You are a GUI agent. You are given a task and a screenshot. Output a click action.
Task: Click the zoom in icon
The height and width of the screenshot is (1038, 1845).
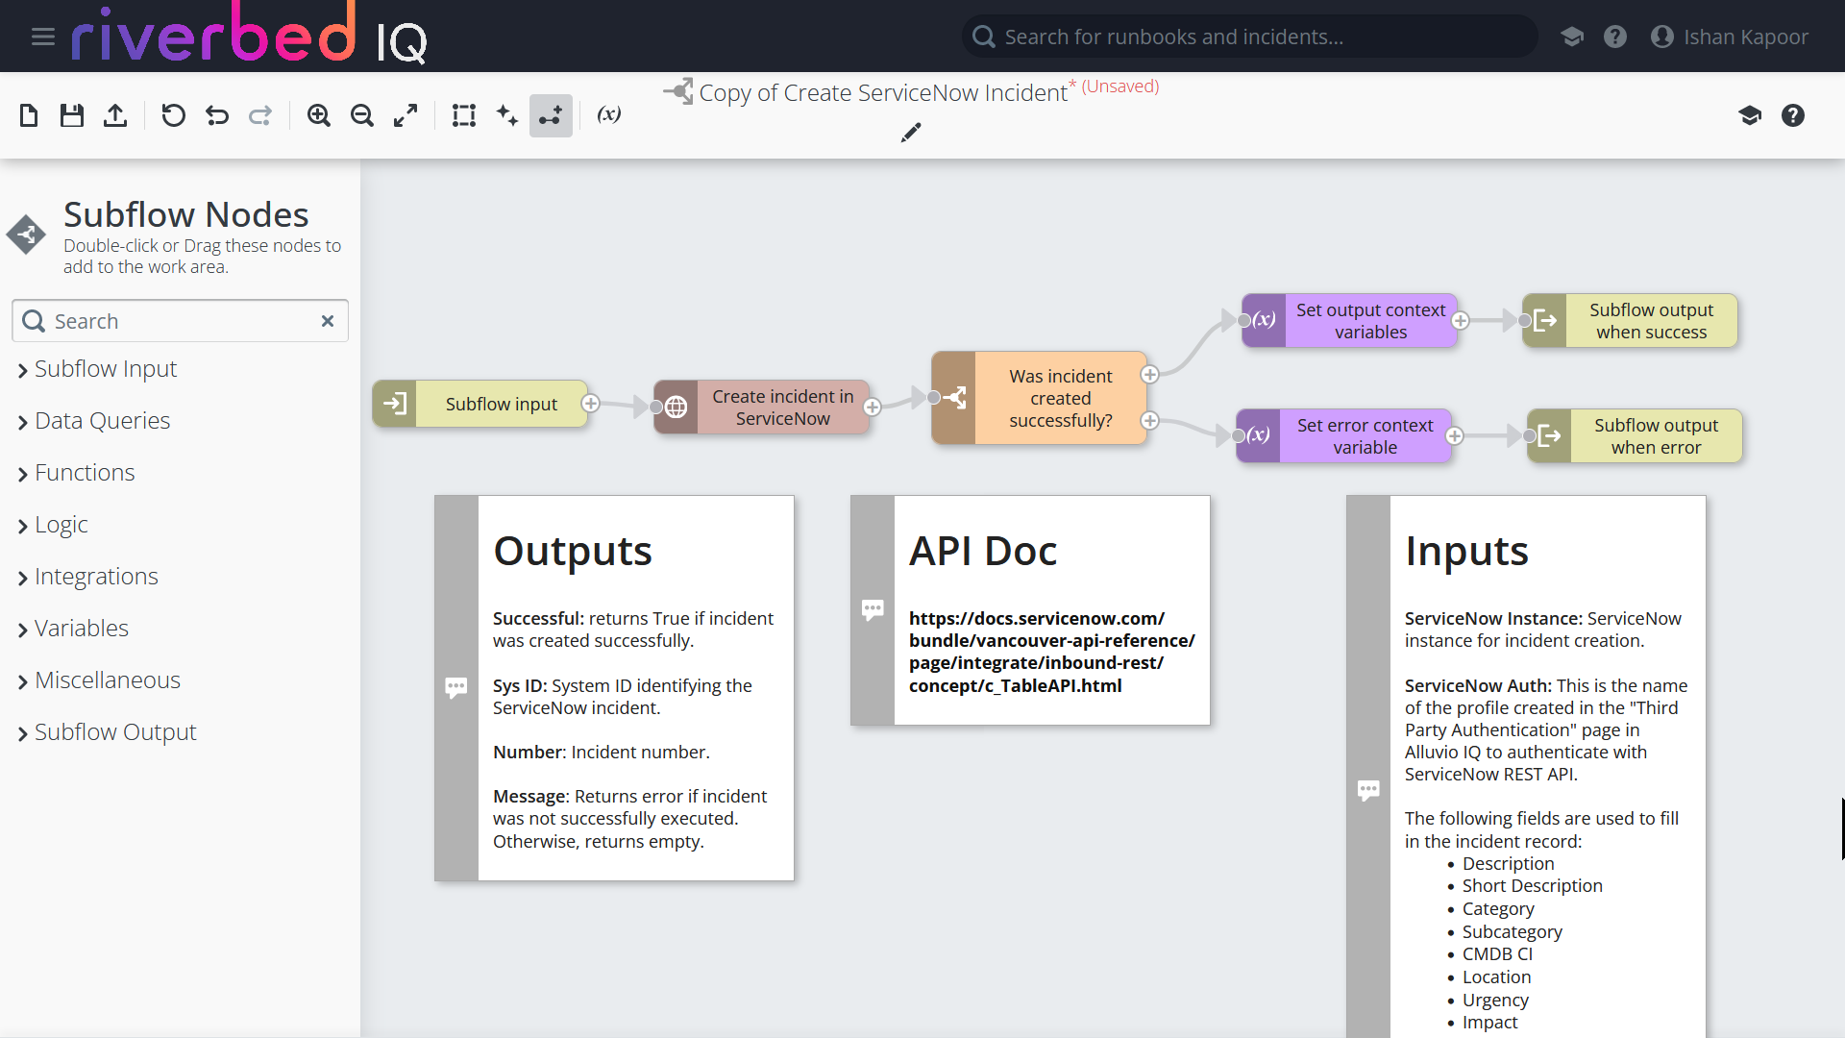tap(319, 114)
